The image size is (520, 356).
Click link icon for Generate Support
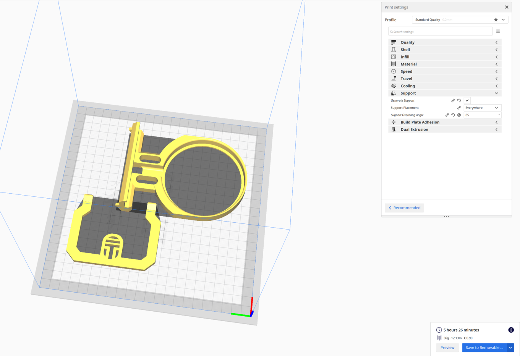point(453,100)
